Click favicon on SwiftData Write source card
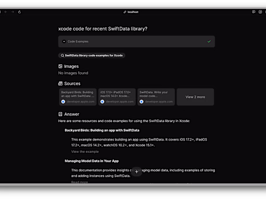266x199 pixels. (142, 101)
